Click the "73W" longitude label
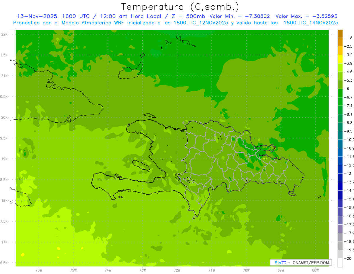The width and height of the screenshot is (354, 274). point(142,270)
